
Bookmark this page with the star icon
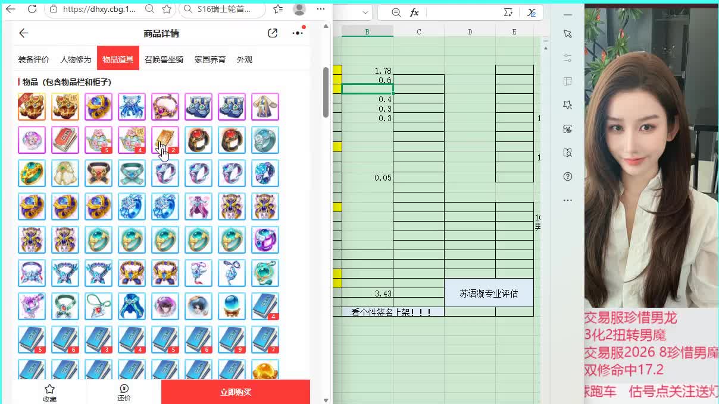coord(167,10)
